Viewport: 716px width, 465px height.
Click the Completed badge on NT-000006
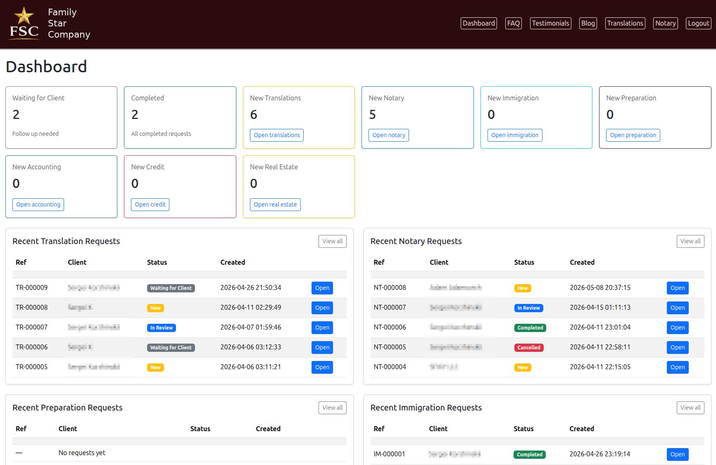coord(530,328)
